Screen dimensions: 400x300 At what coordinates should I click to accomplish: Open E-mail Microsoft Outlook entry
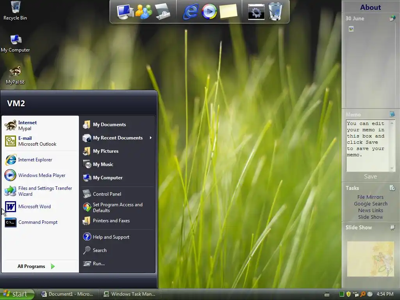(x=40, y=141)
